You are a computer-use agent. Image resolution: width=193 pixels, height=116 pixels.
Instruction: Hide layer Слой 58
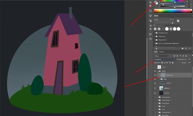click(x=155, y=93)
